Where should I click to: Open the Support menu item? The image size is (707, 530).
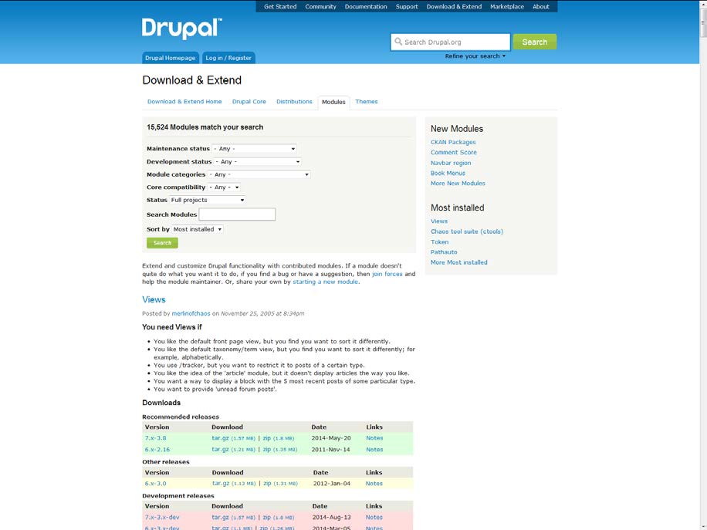click(407, 7)
